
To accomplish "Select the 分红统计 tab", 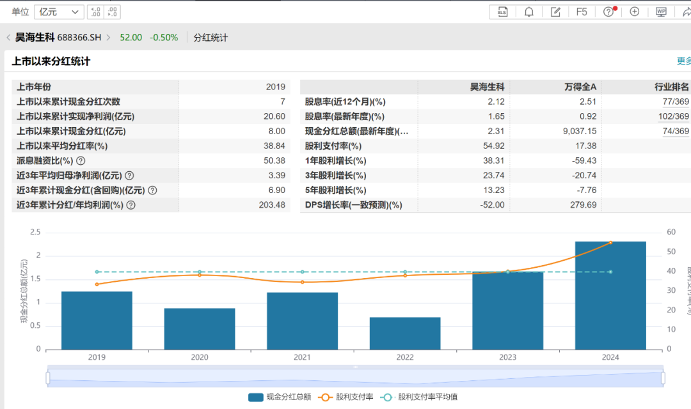I will click(210, 38).
